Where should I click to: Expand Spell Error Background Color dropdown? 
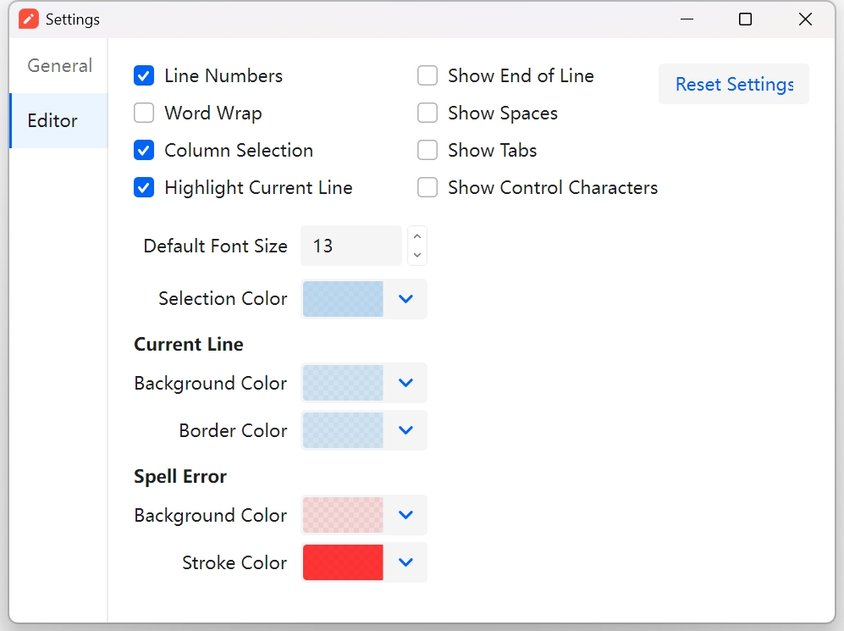point(405,515)
